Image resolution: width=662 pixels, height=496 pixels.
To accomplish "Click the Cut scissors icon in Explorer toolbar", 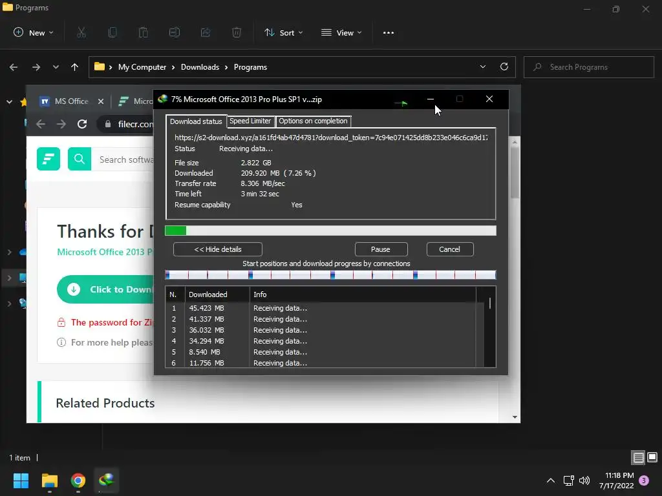I will [x=81, y=32].
